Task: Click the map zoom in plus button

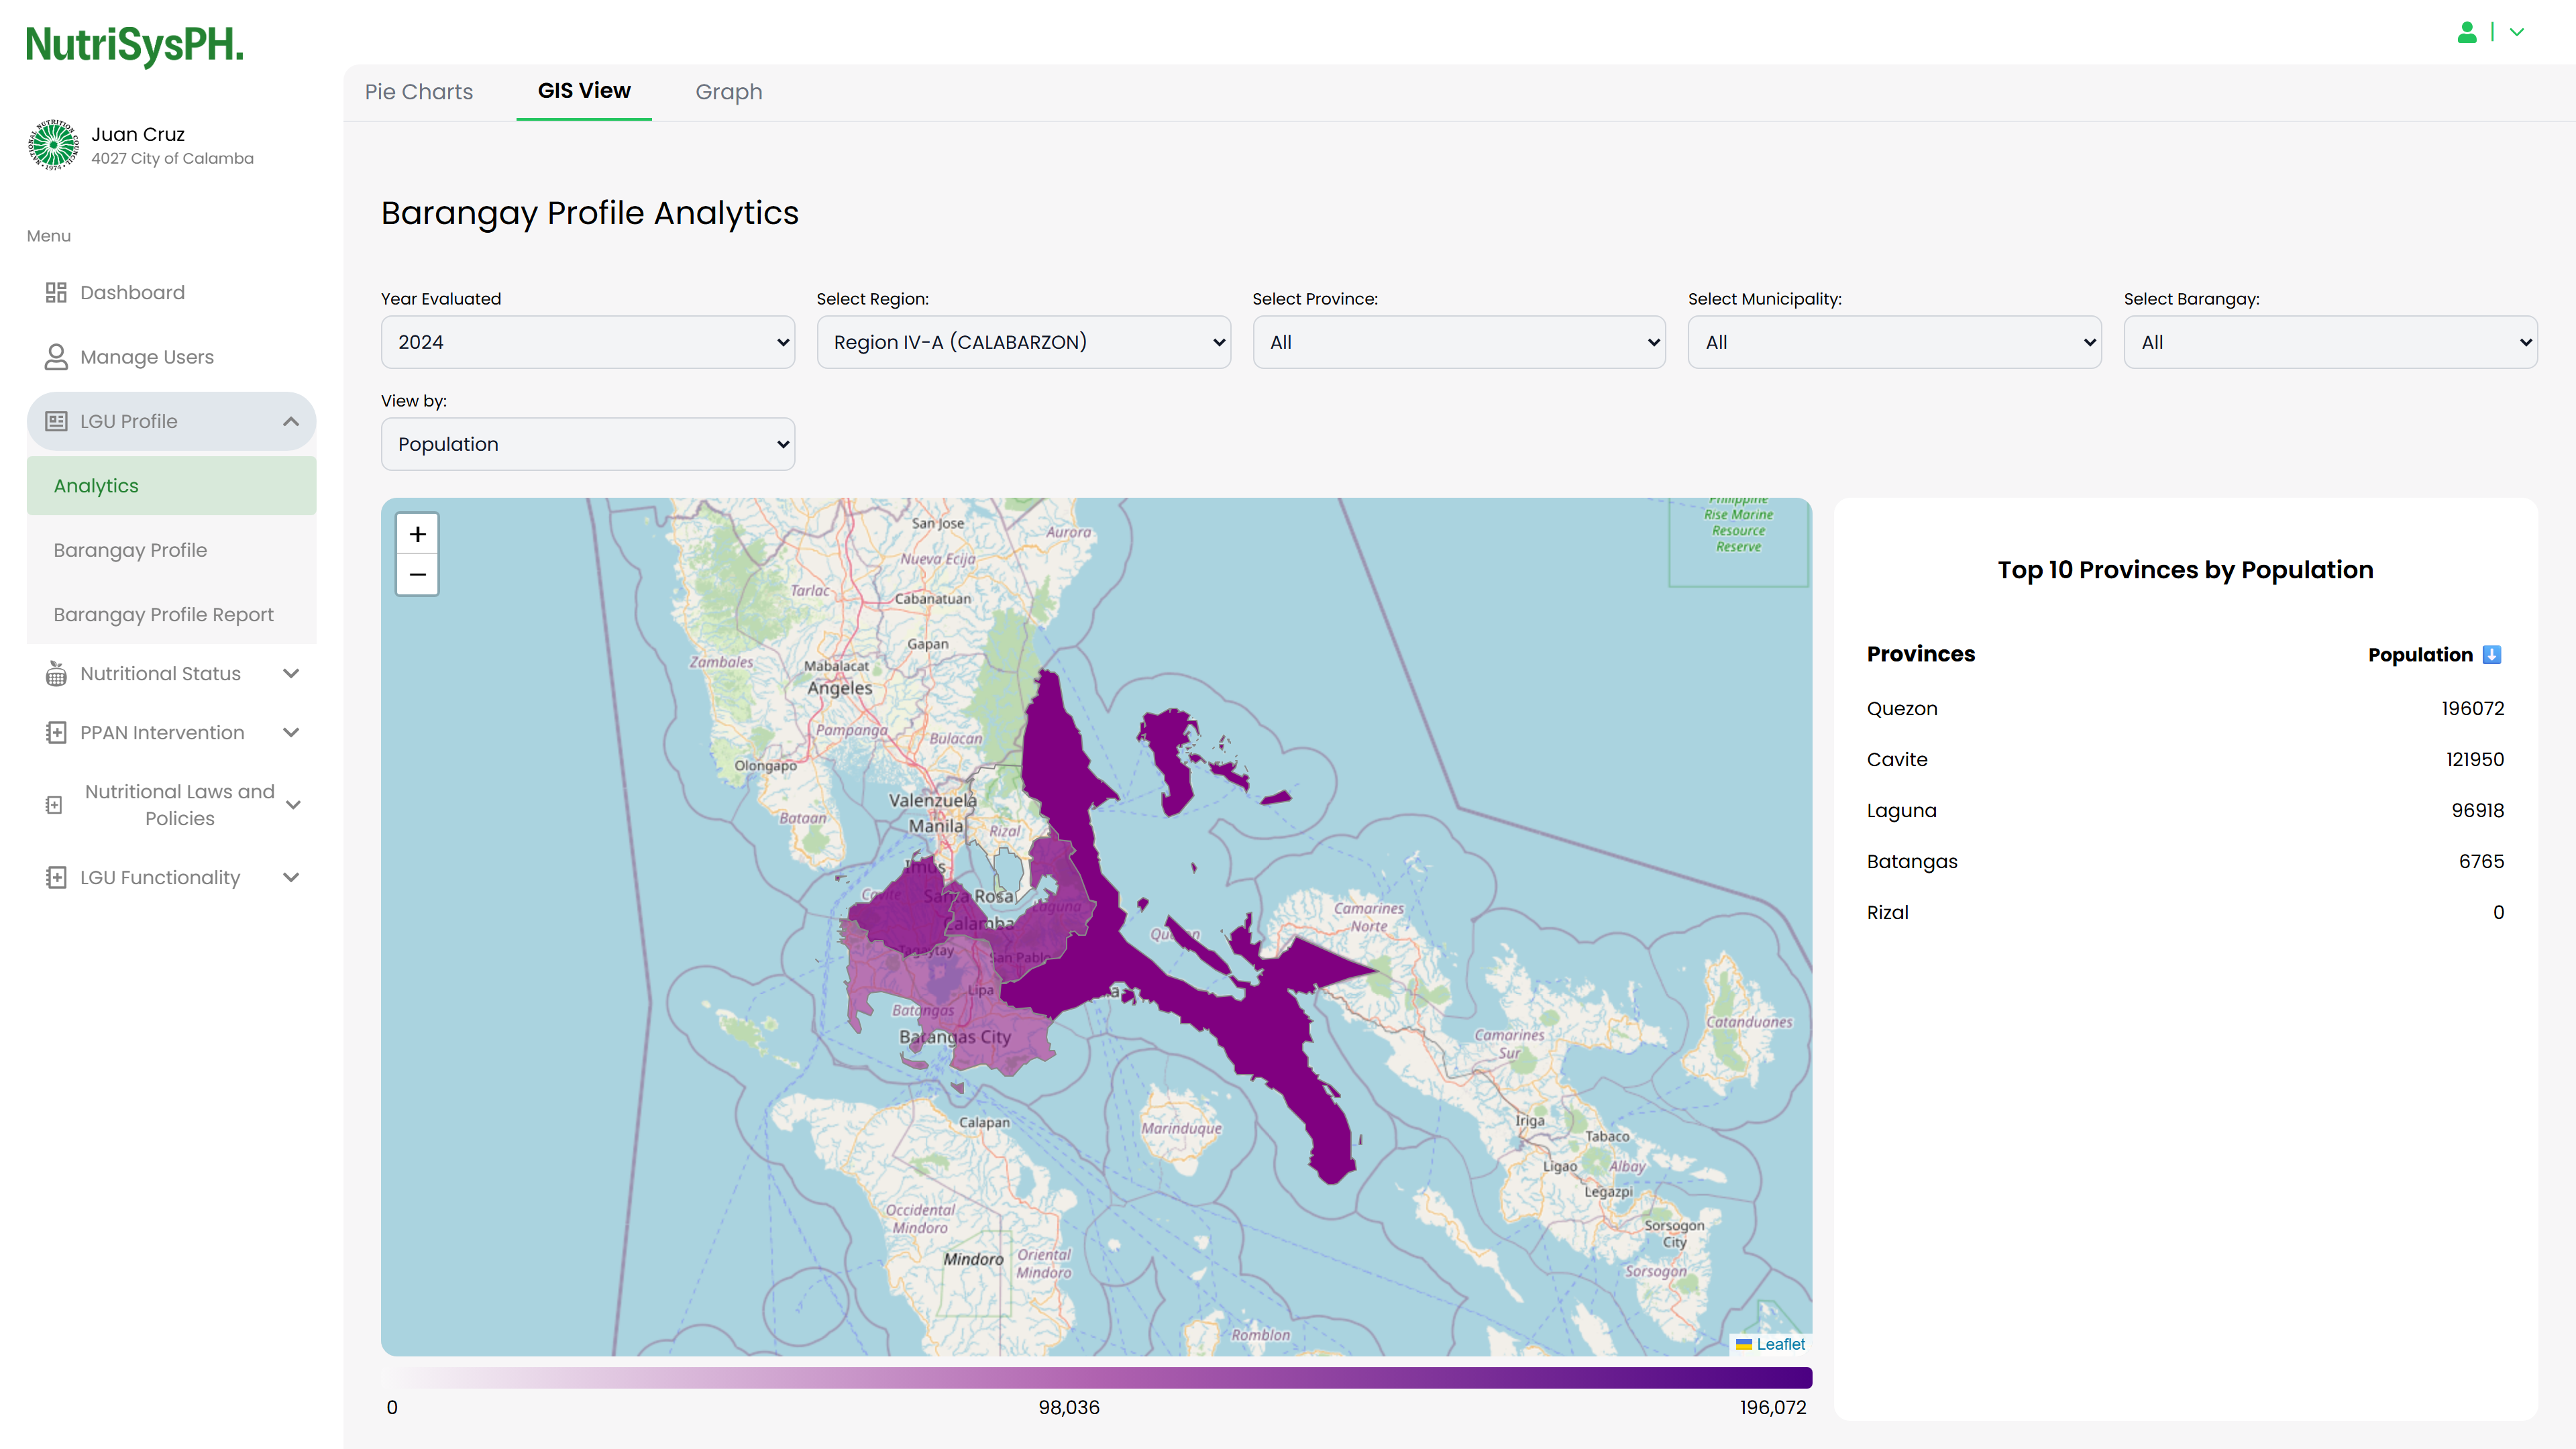Action: click(x=417, y=534)
